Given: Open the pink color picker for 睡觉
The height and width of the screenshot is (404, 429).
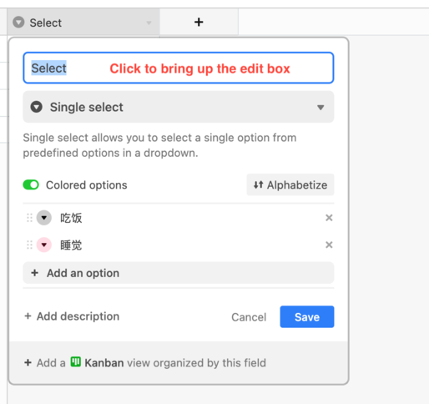Looking at the screenshot, I should coord(44,245).
